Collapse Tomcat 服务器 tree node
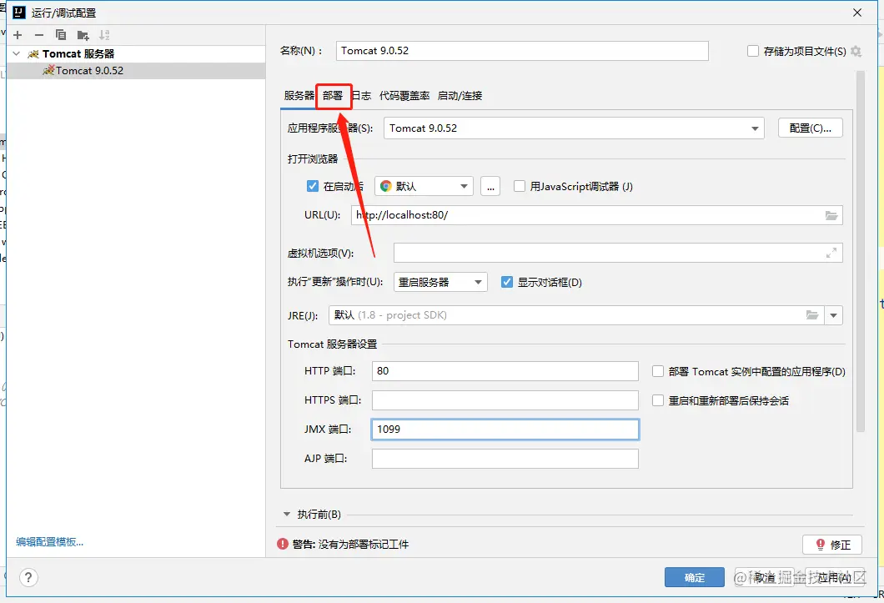Screen dimensions: 884x603 coord(17,53)
